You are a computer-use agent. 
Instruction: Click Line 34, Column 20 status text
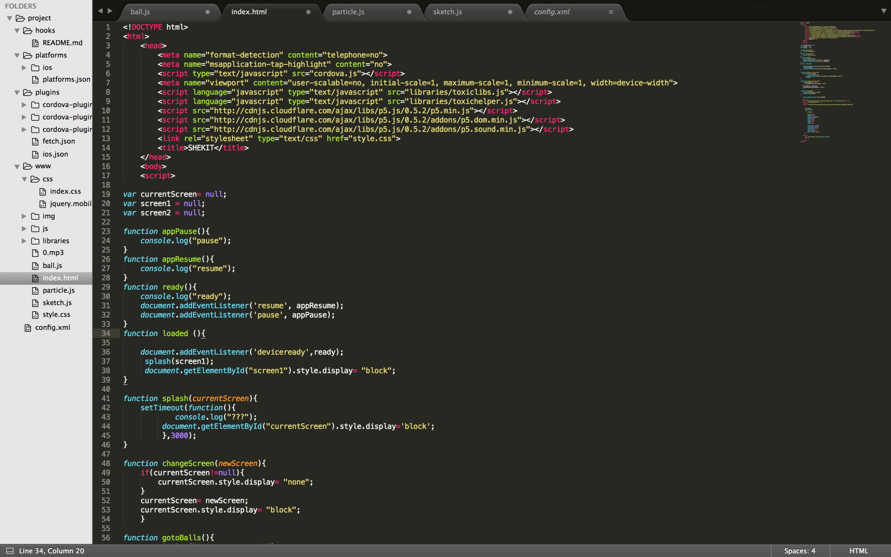[52, 551]
